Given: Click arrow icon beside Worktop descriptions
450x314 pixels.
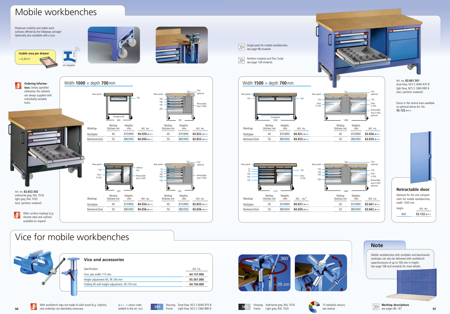Looking at the screenshot, I should (376, 306).
